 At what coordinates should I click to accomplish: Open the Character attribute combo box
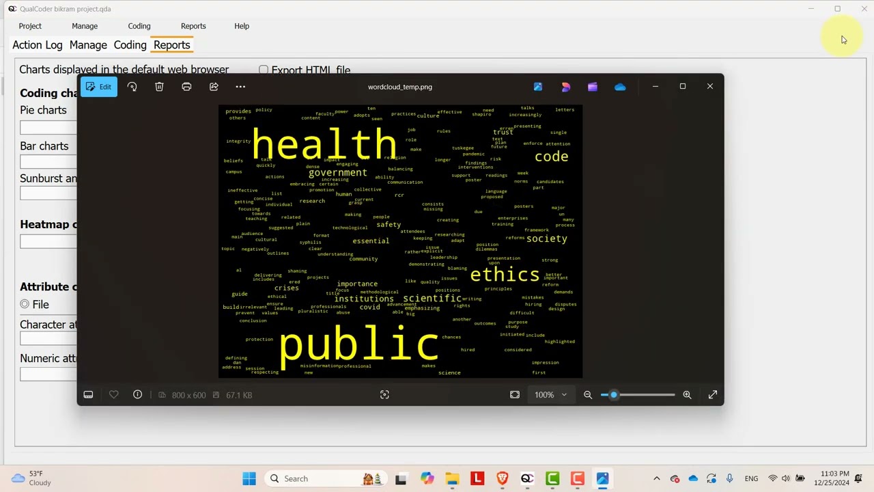point(48,338)
